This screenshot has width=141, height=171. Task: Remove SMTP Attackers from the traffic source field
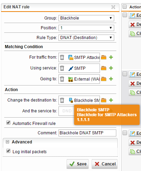click(62, 57)
